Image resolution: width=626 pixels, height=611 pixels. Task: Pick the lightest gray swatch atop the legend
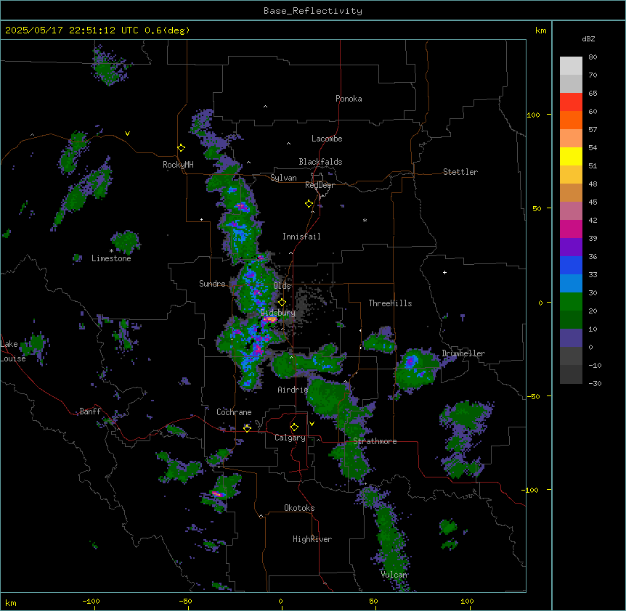571,65
